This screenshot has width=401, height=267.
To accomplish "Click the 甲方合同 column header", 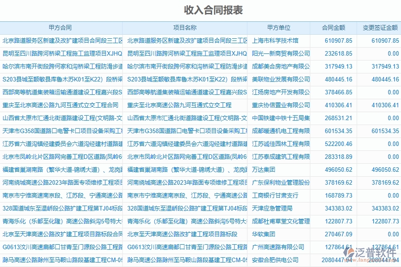I will [x=62, y=27].
